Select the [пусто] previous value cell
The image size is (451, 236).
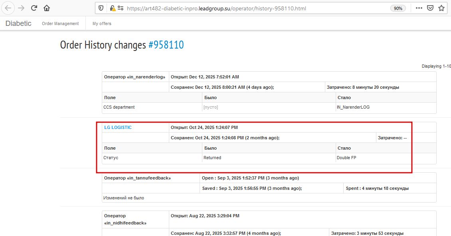(x=269, y=107)
